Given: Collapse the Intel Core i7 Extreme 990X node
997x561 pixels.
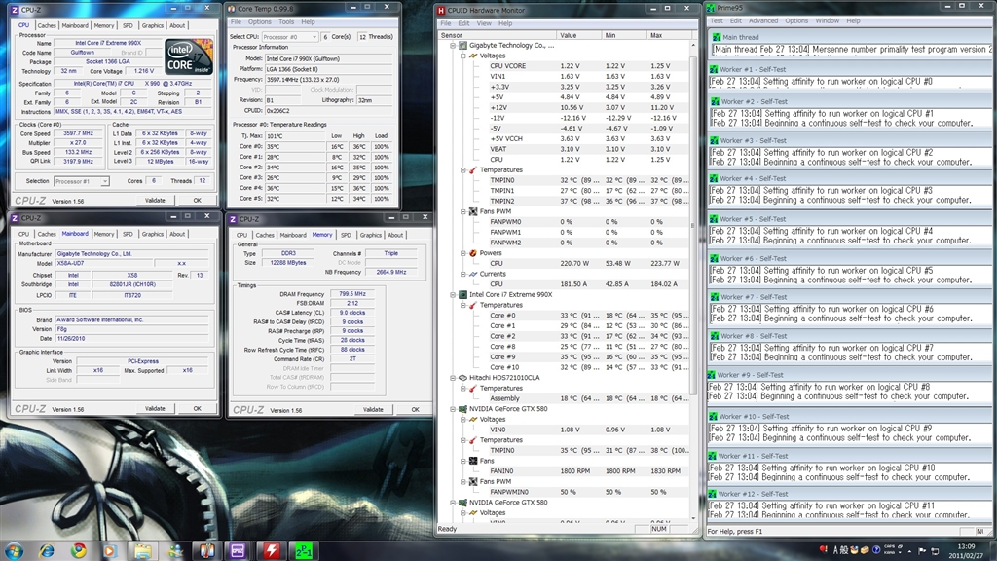Looking at the screenshot, I should (453, 293).
